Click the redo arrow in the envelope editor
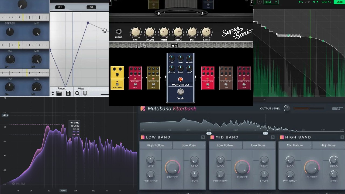345x194 pixels. (x=307, y=2)
